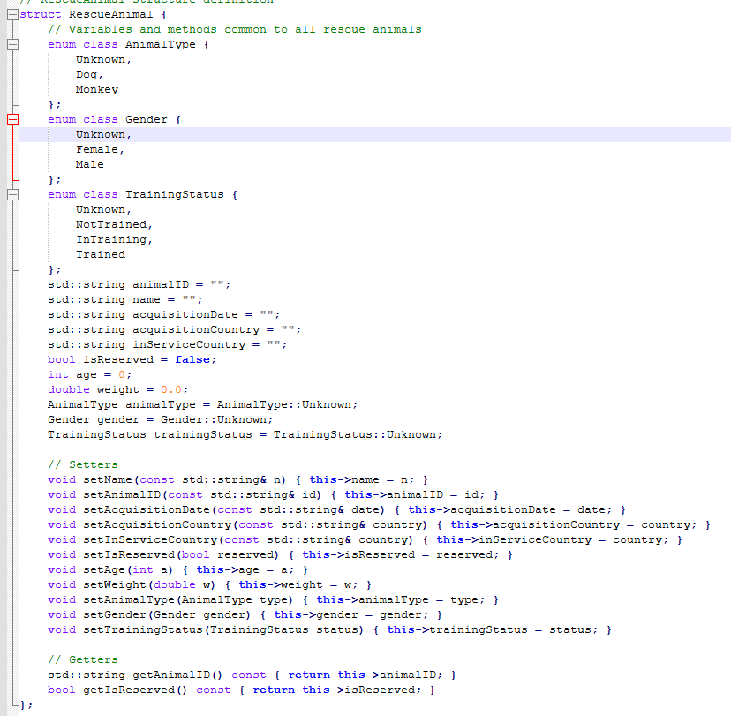
Task: Click the 'std::string acquisitionDate' declaration
Action: coord(163,314)
